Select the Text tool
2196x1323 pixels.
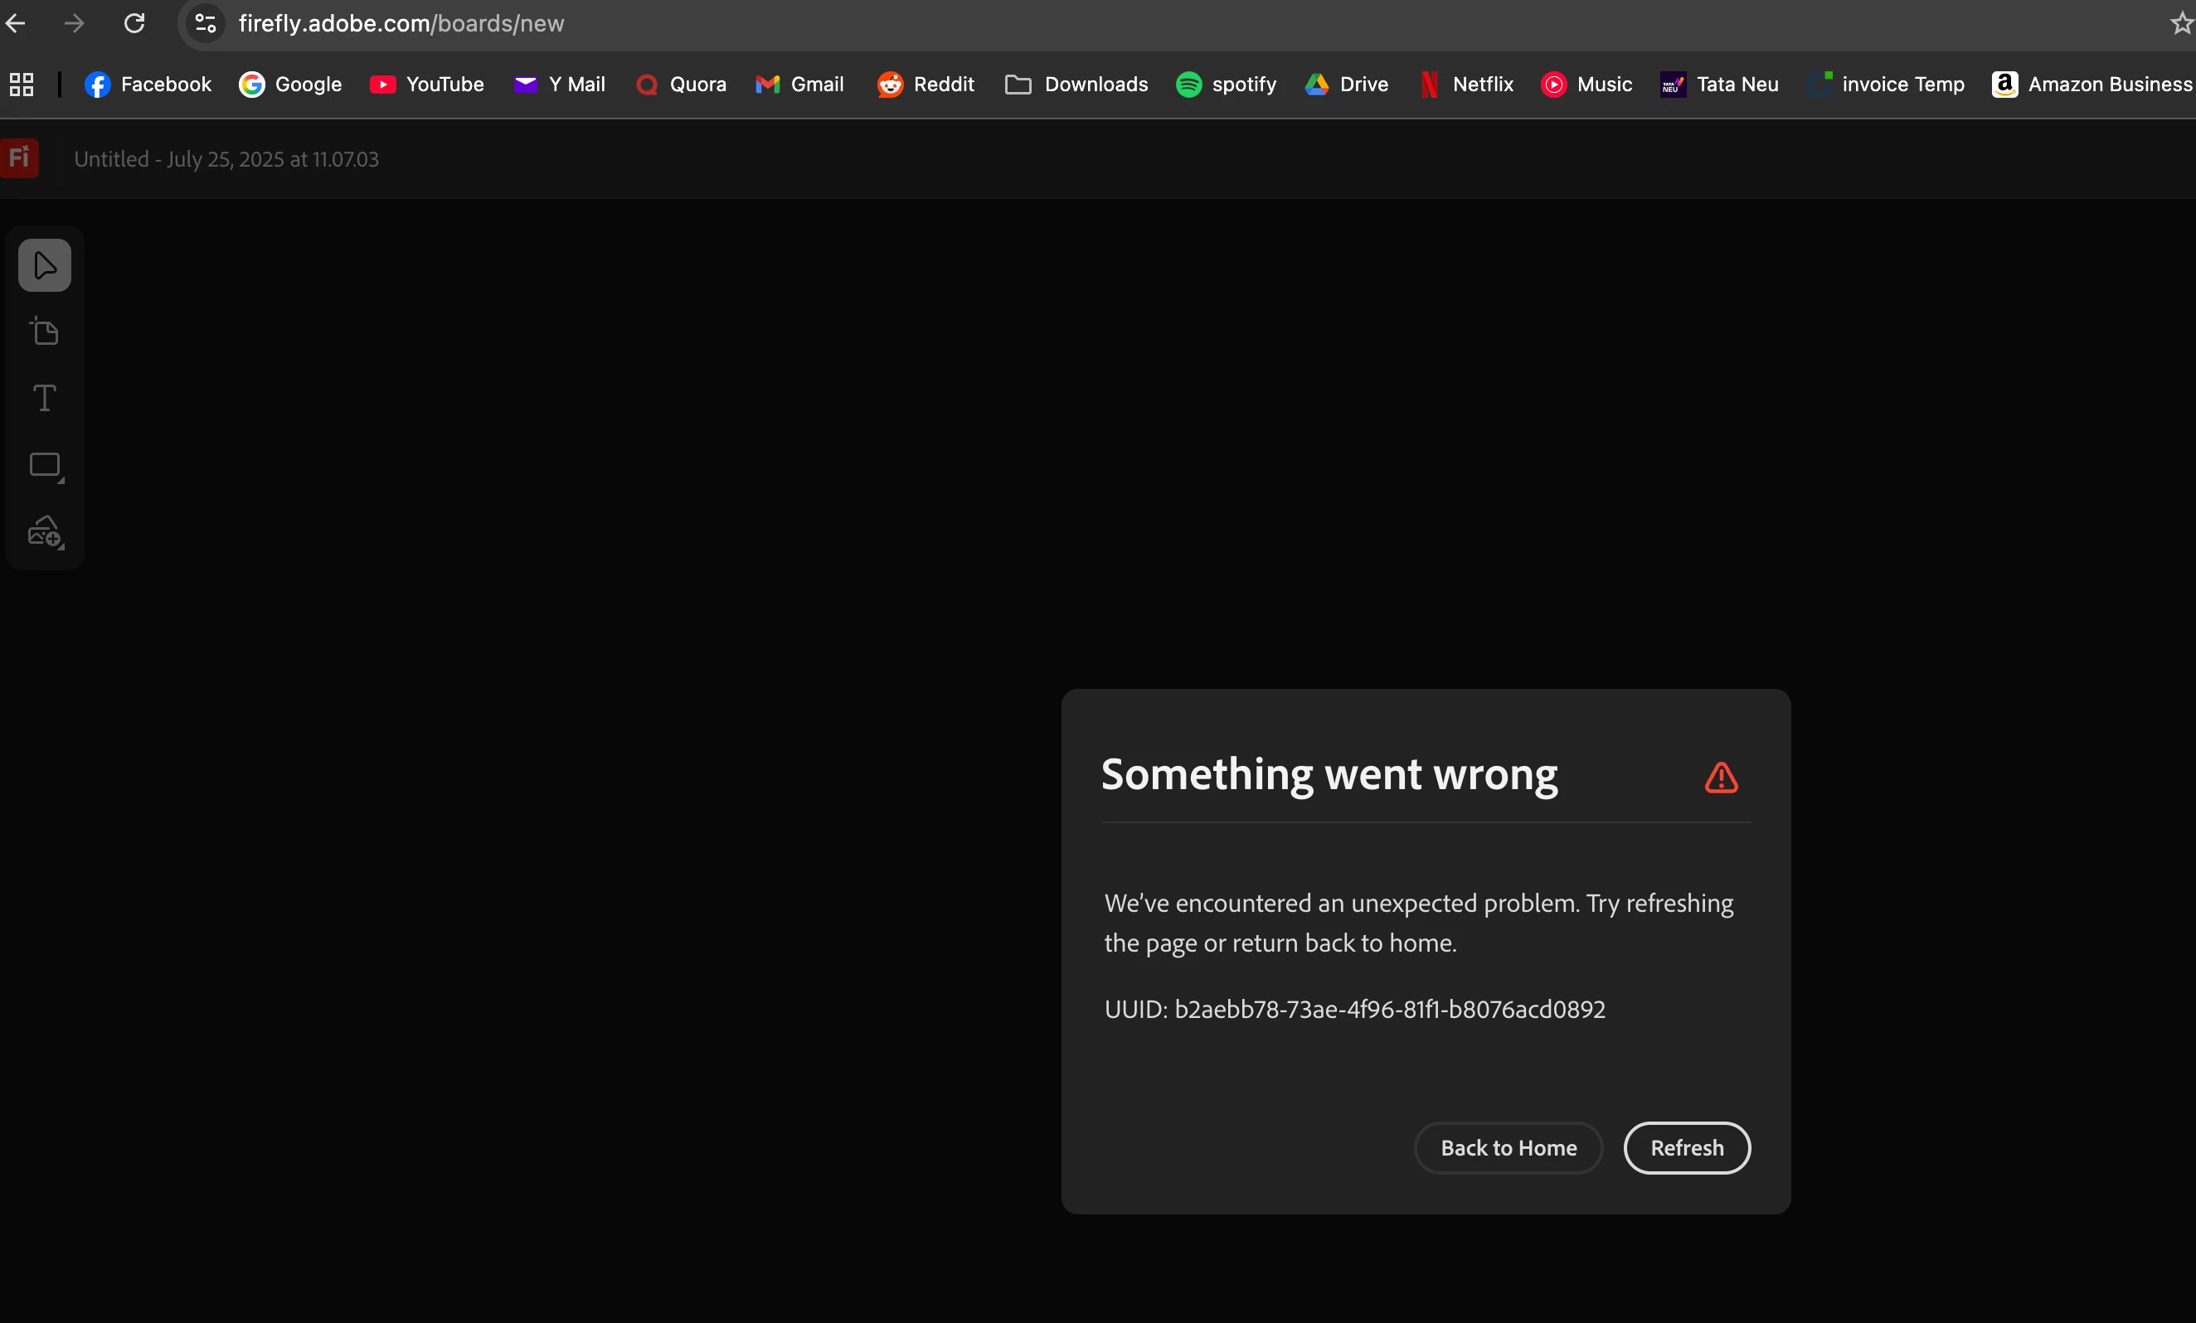point(45,398)
